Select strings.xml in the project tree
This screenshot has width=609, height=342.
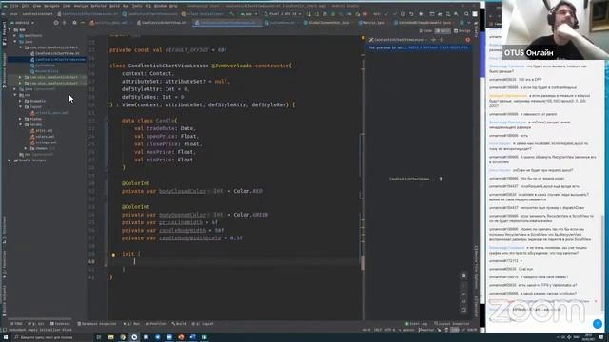pyautogui.click(x=44, y=142)
